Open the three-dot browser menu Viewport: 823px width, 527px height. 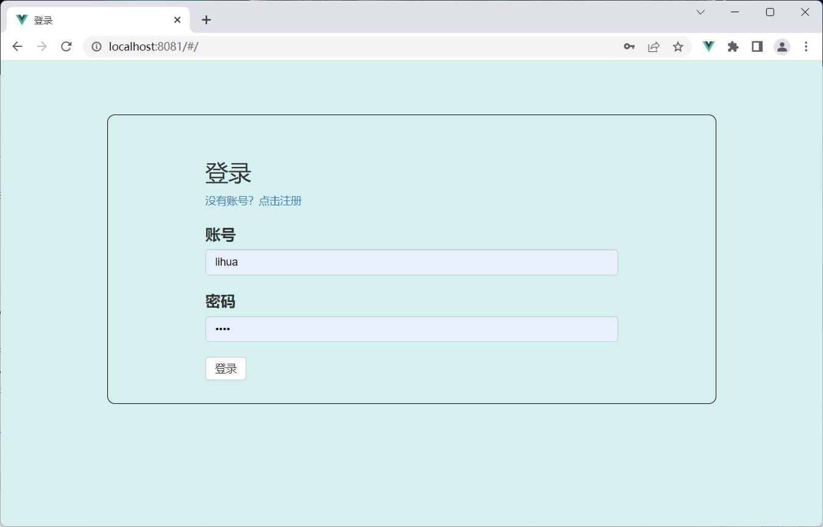click(806, 46)
